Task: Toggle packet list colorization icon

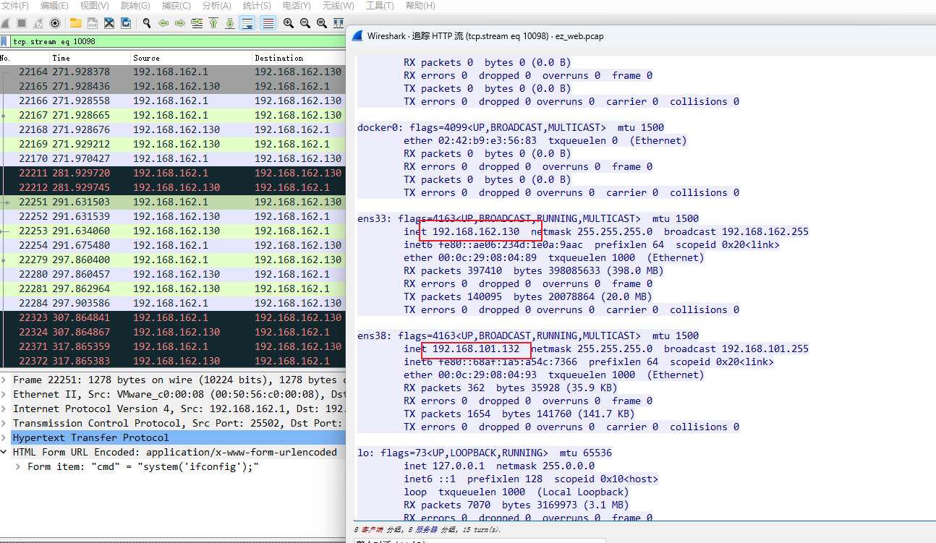Action: click(x=268, y=23)
